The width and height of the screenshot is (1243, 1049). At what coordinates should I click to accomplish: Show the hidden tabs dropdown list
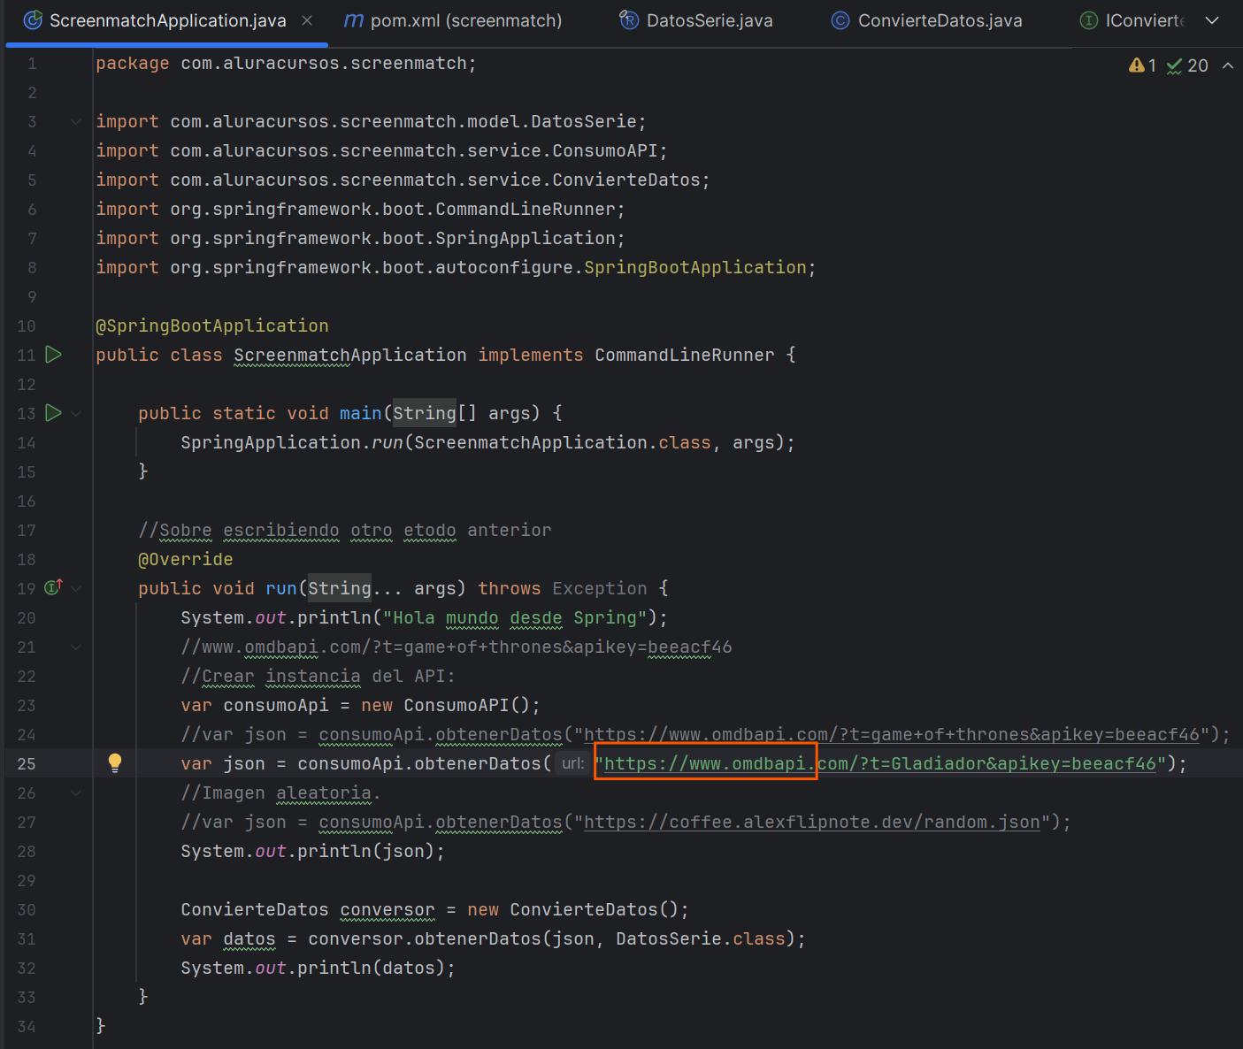[1212, 20]
